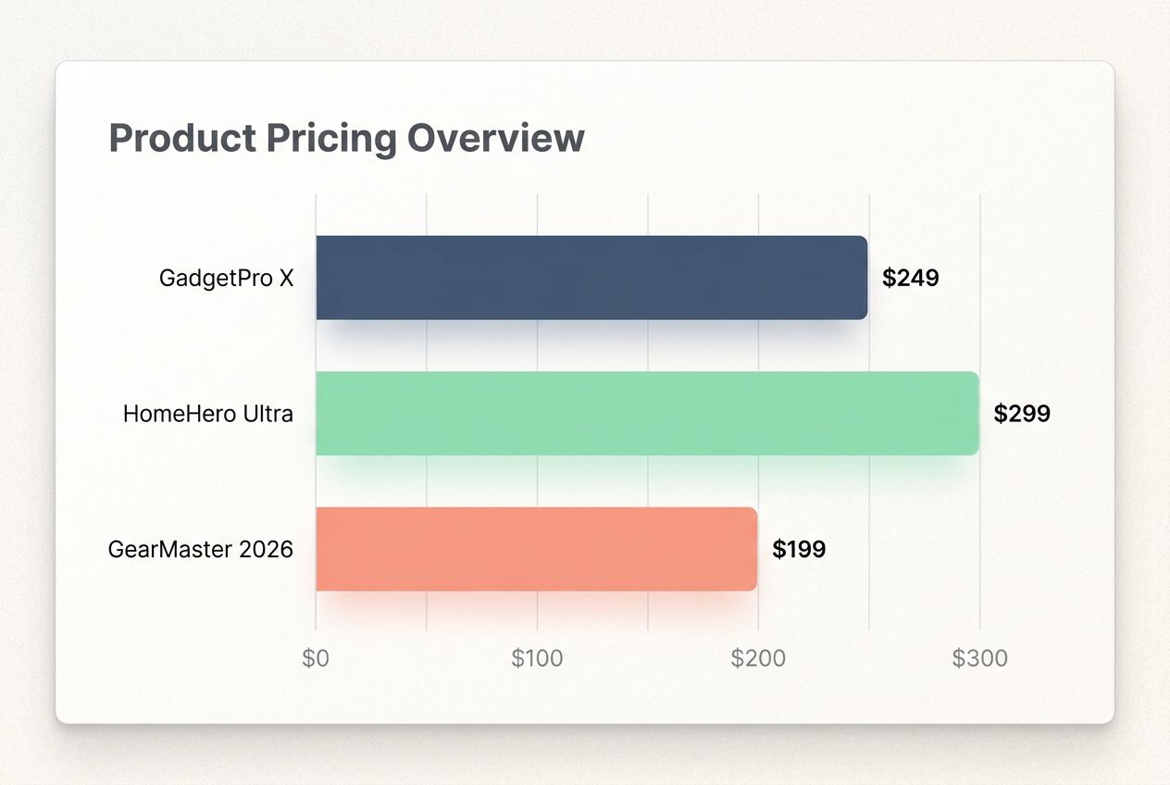Select the coral GearMaster 2026 bar
The height and width of the screenshot is (785, 1170).
click(536, 549)
